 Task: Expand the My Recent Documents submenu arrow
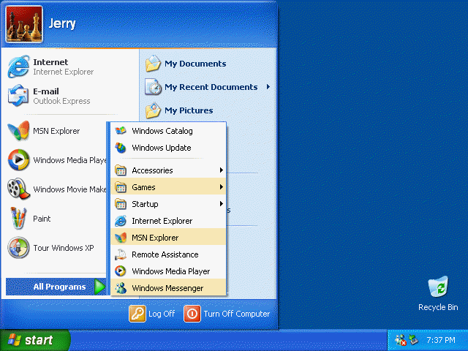pyautogui.click(x=268, y=87)
